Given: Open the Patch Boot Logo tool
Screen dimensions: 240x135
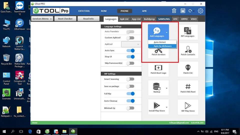Looking at the screenshot, I should pos(158,69).
